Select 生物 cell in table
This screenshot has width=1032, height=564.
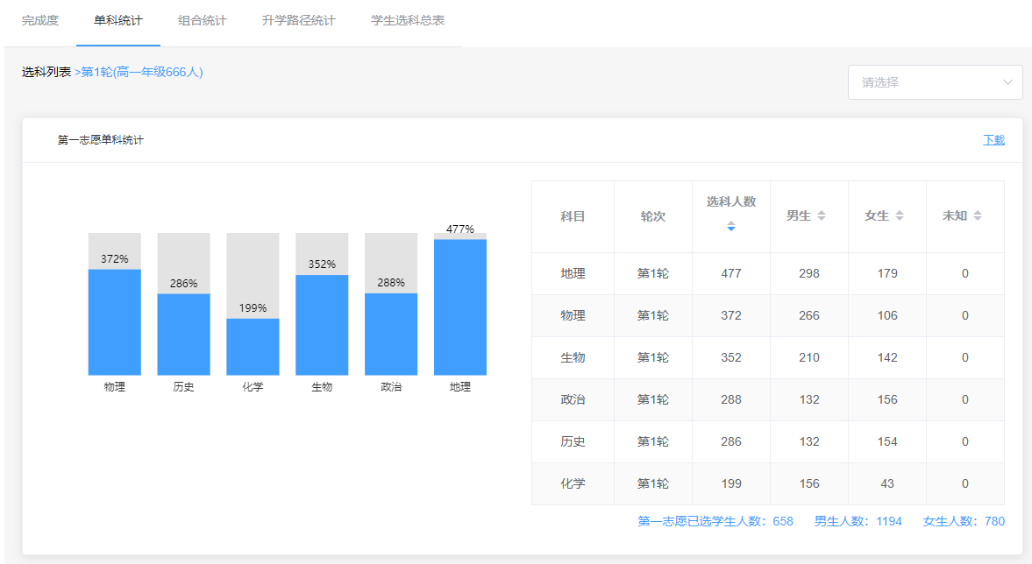(x=573, y=357)
